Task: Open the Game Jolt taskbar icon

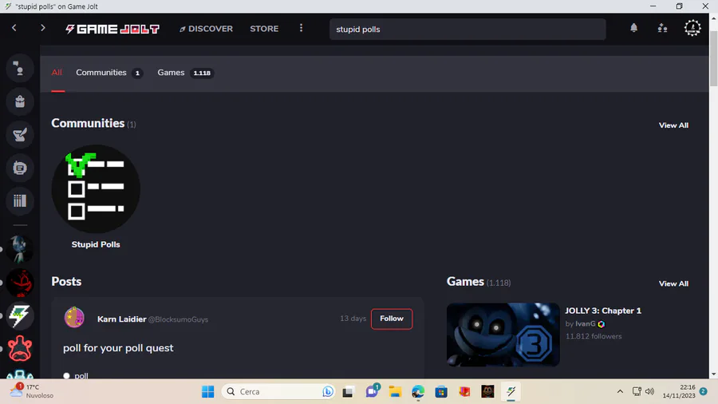Action: point(511,392)
